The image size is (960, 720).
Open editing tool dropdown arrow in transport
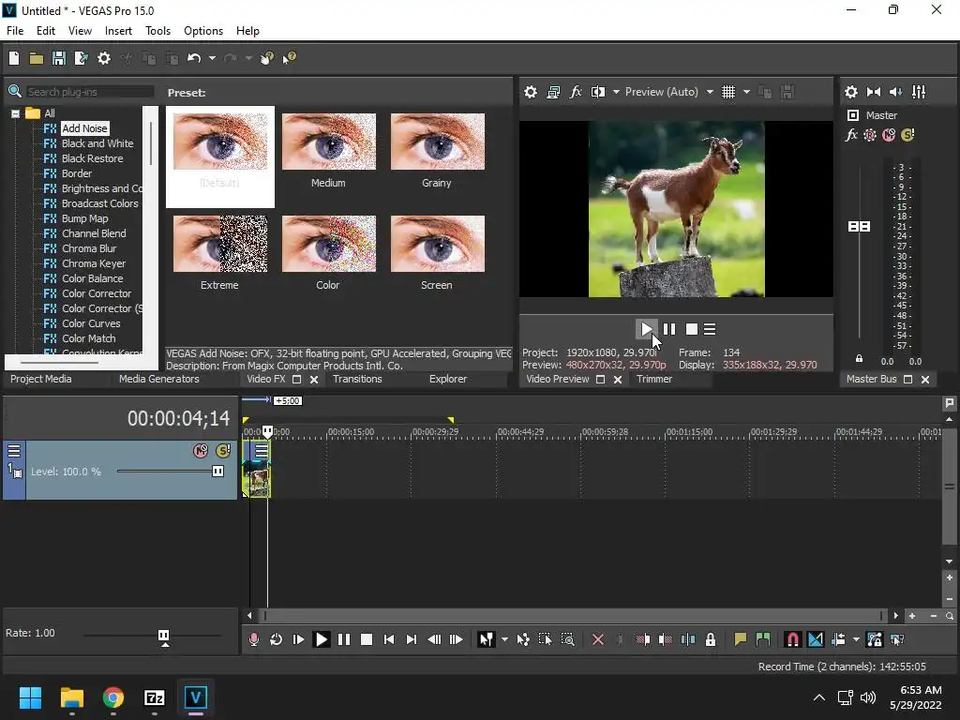click(x=504, y=639)
